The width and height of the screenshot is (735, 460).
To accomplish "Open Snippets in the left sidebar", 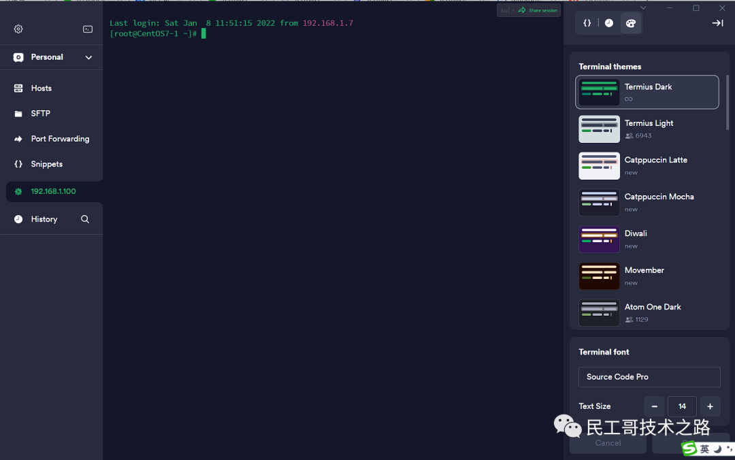I will [46, 164].
